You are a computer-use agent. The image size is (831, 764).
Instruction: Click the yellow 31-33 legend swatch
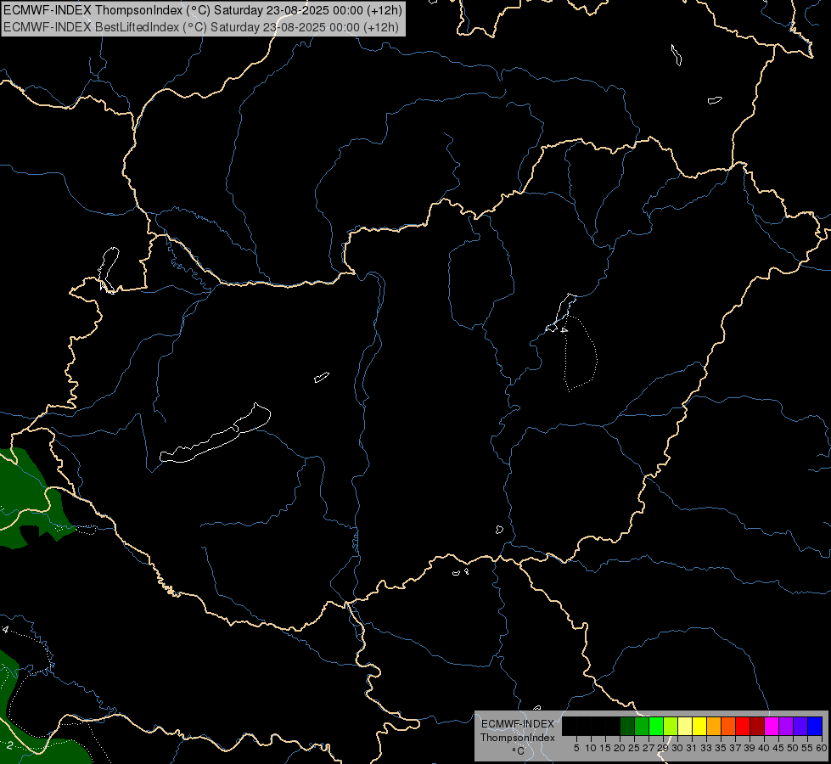pos(699,726)
